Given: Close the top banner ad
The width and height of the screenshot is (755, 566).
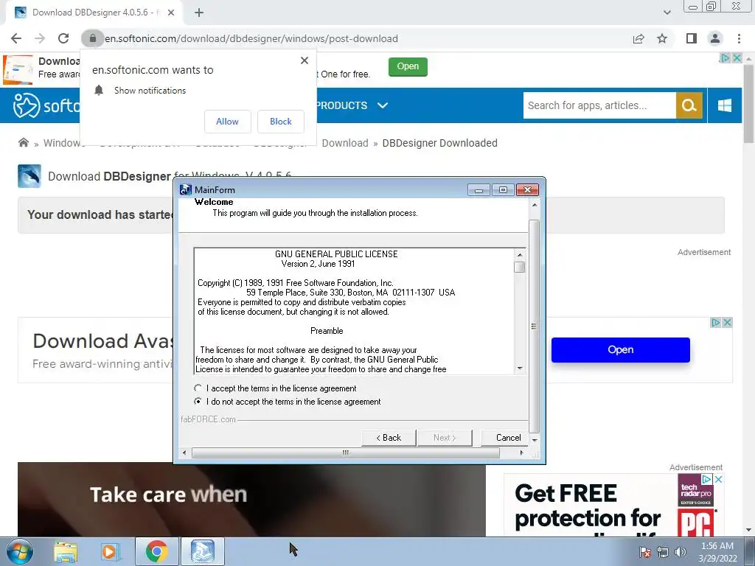Looking at the screenshot, I should click(737, 57).
